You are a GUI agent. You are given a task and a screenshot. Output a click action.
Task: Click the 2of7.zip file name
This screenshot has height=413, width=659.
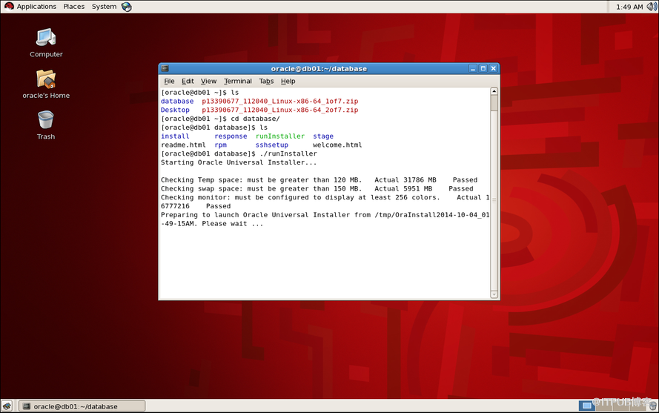[280, 110]
